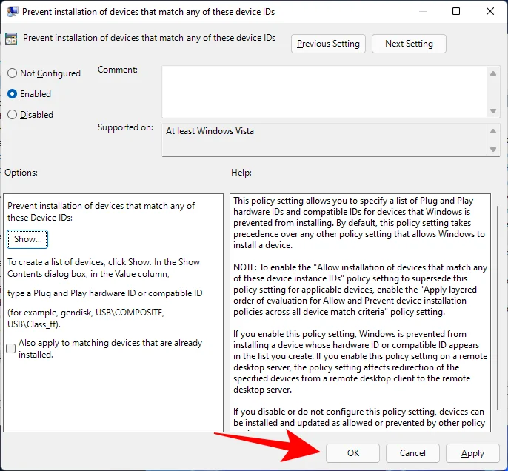Click the Comment box scroll up arrow
This screenshot has height=471, width=508.
[x=494, y=73]
